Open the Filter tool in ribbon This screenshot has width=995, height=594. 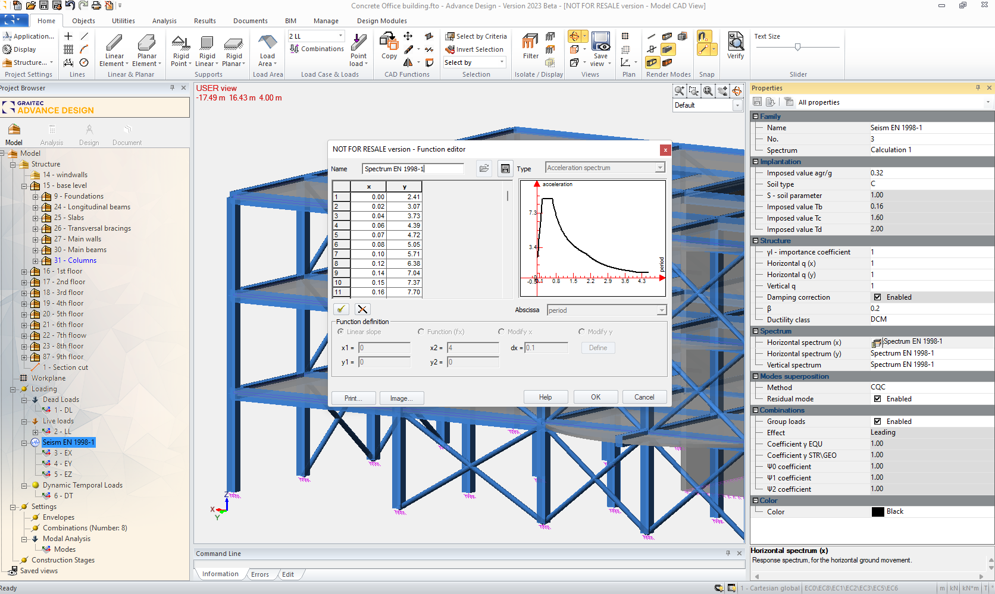point(530,42)
